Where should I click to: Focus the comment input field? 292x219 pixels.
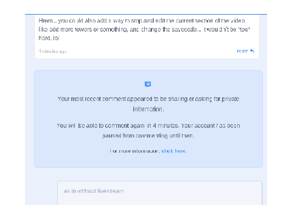(160, 193)
